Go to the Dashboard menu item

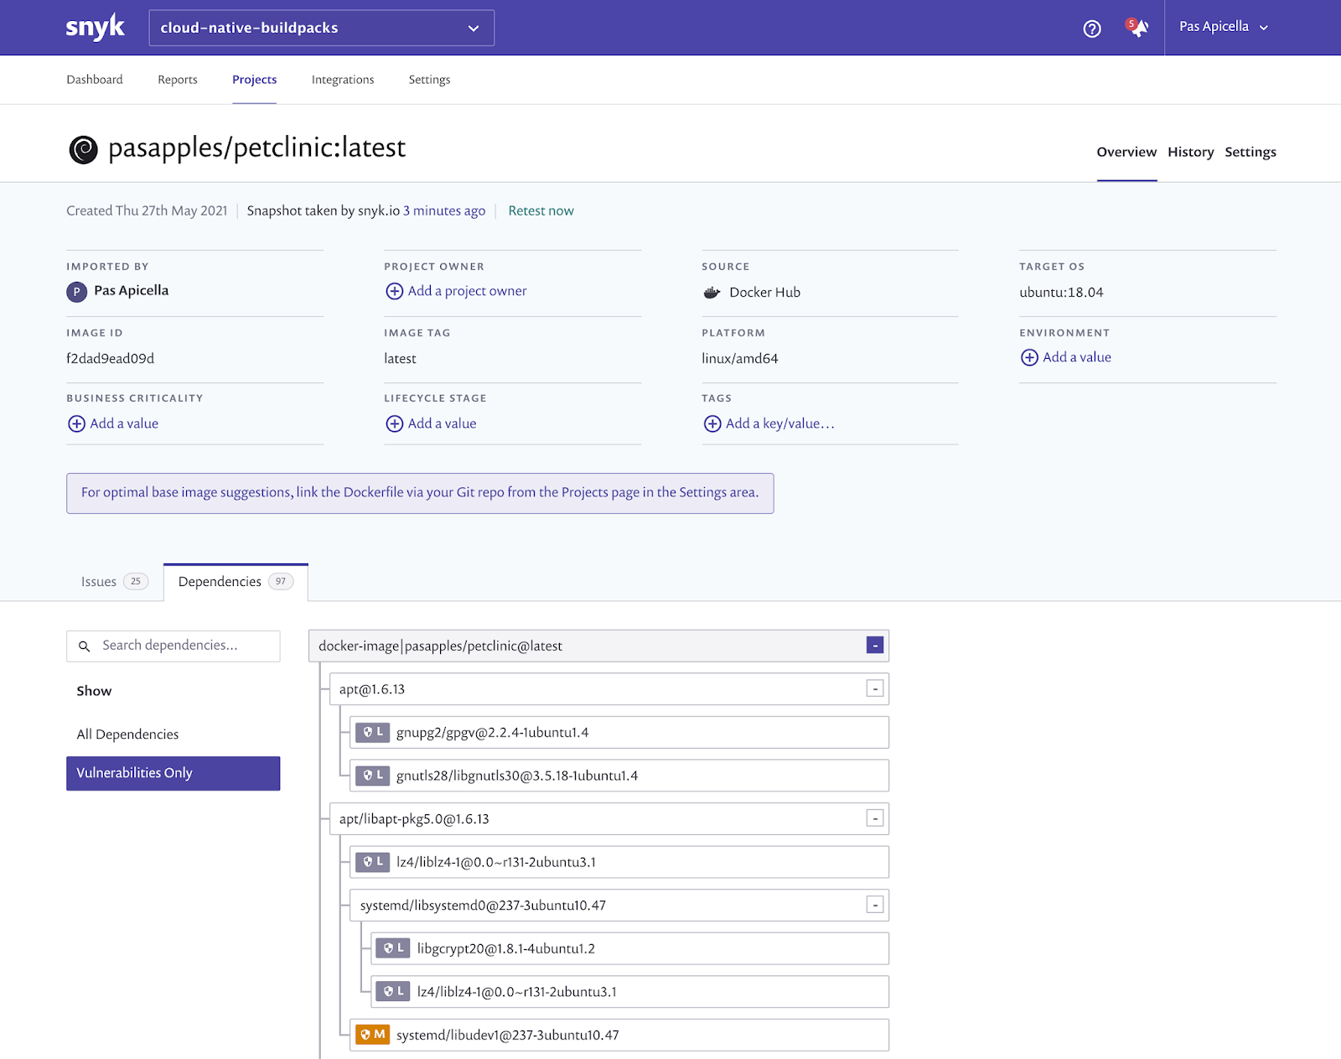tap(95, 80)
